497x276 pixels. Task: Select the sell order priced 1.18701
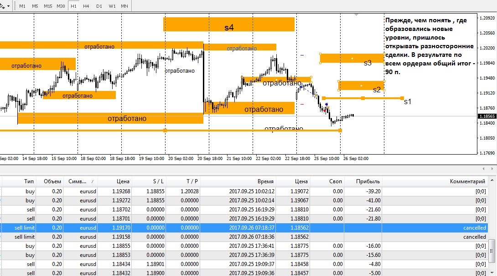244,218
